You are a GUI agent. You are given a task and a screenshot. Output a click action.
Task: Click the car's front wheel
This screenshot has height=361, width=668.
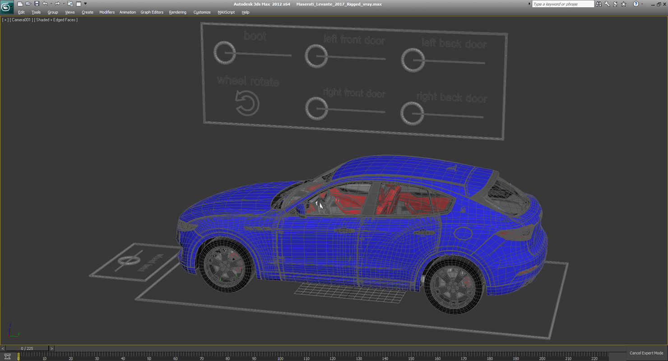(x=225, y=265)
